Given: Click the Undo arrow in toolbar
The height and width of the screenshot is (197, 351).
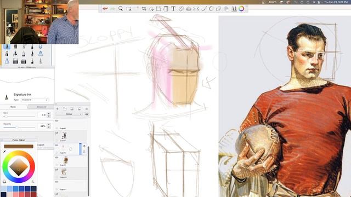Looking at the screenshot, I should click(105, 9).
